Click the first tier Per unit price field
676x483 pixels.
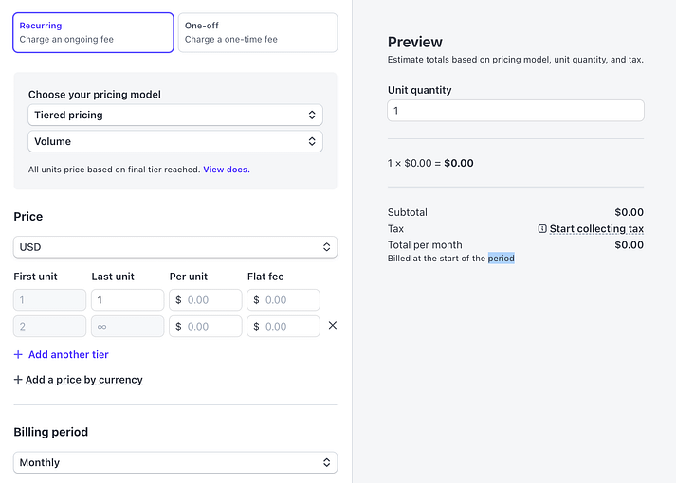click(x=210, y=300)
